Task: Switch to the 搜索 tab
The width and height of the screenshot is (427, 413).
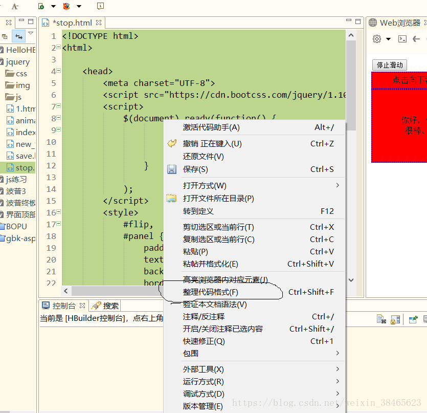Action: tap(105, 306)
